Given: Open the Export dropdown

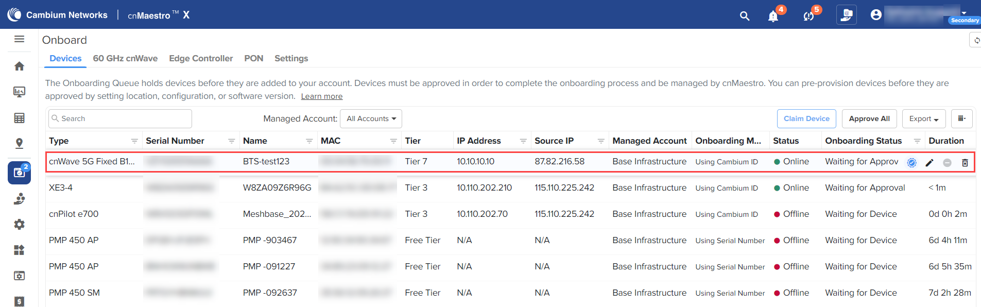Looking at the screenshot, I should coord(924,118).
